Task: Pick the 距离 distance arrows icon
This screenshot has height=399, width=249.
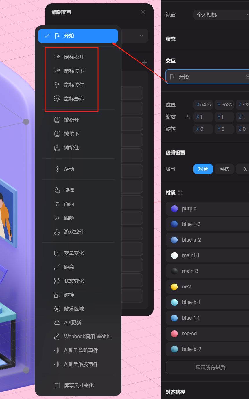Action: (57, 267)
